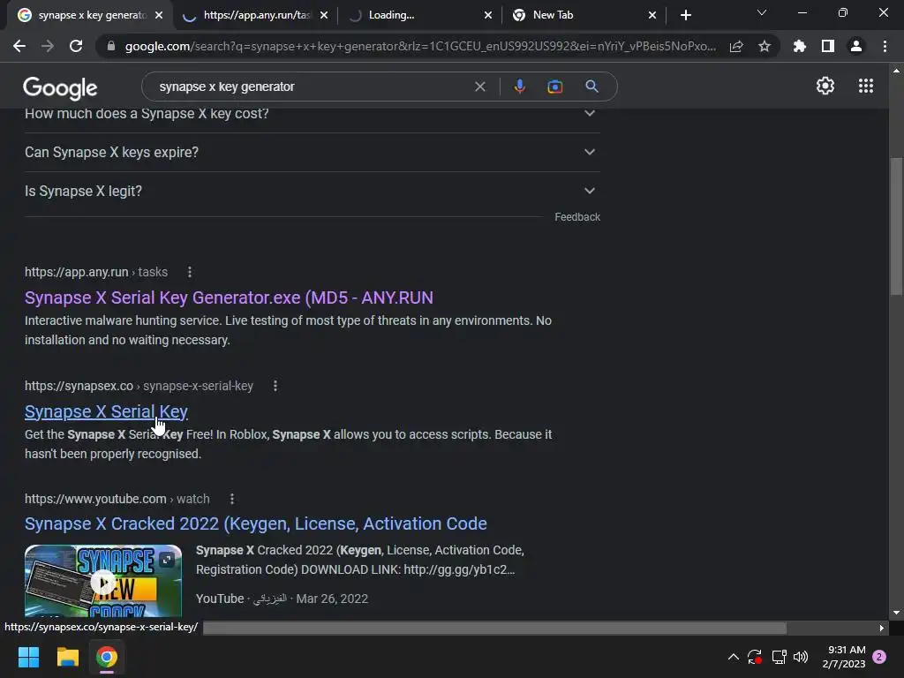Click in the Google search input field

pos(312,87)
